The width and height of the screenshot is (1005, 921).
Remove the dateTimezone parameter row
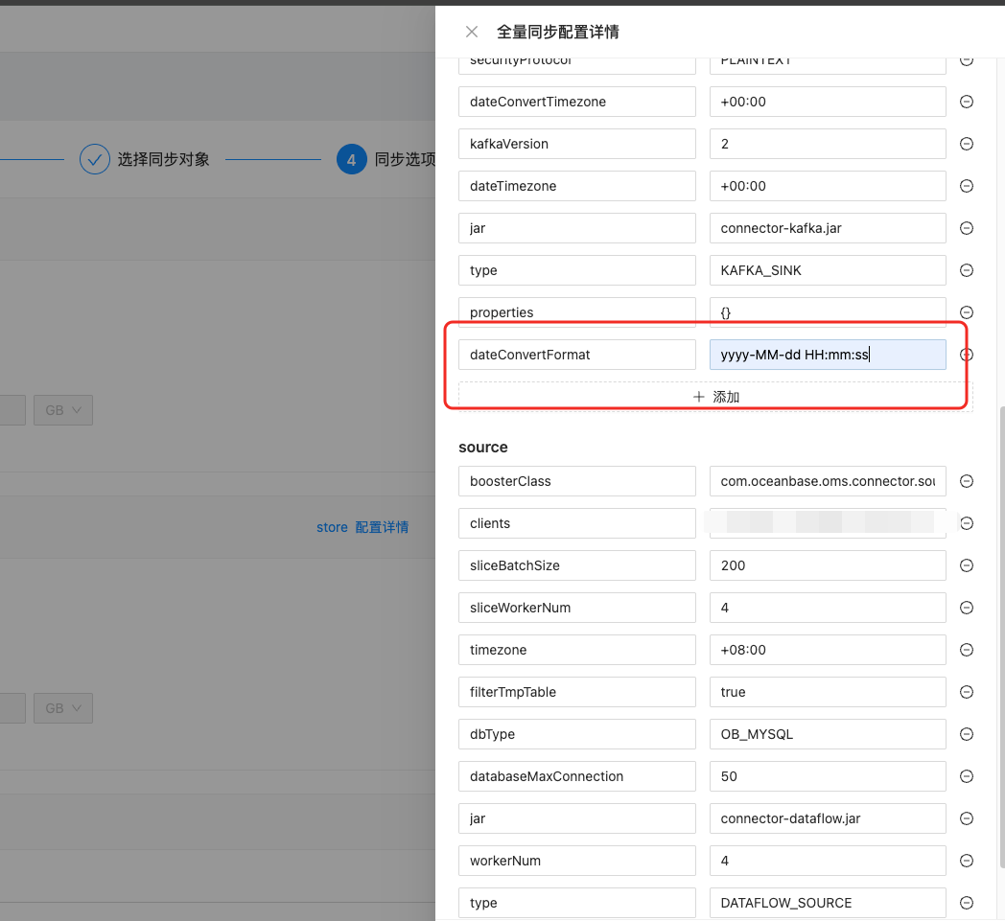(967, 186)
